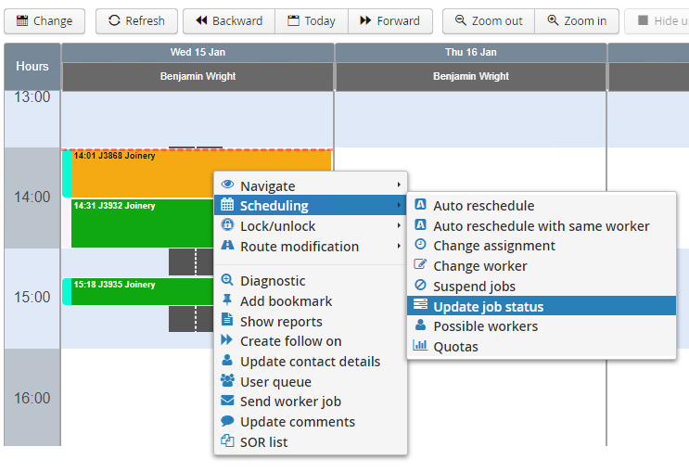Image resolution: width=689 pixels, height=472 pixels.
Task: Click the Update comments speech bubble icon
Action: 227,421
